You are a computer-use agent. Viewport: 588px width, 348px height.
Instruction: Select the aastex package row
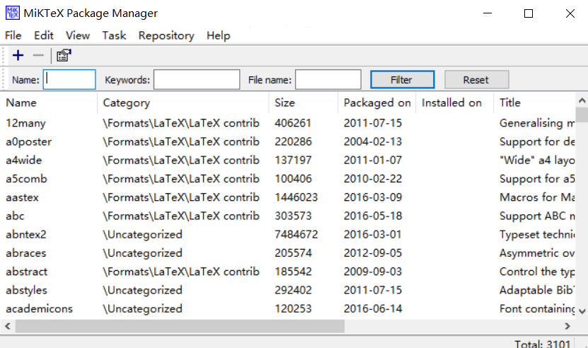click(287, 197)
